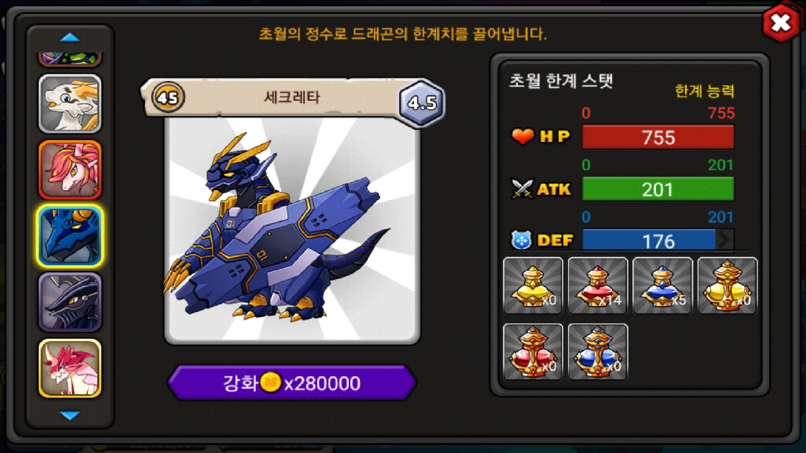Click the blue DEF progress bar showing 176
Image resolution: width=806 pixels, height=453 pixels.
pos(658,241)
